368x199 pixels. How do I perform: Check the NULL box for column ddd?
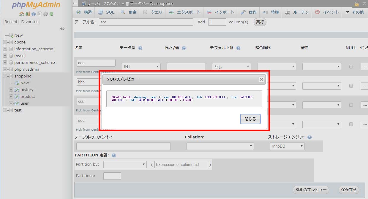(x=351, y=124)
